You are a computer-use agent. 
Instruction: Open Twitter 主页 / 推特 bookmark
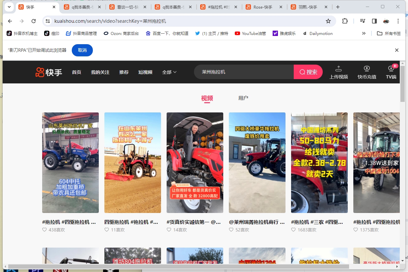click(x=211, y=33)
